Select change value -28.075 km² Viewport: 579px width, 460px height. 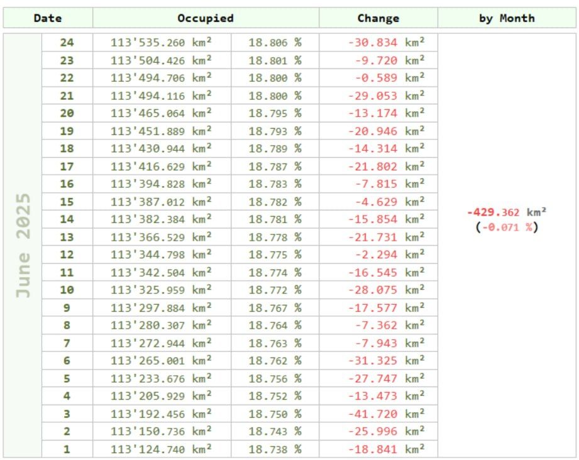[x=386, y=290]
